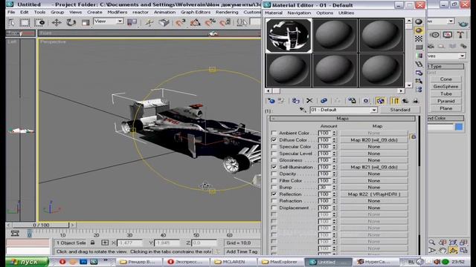The width and height of the screenshot is (476, 267).
Task: Collapse the Maps rollout
Action: pyautogui.click(x=342, y=119)
